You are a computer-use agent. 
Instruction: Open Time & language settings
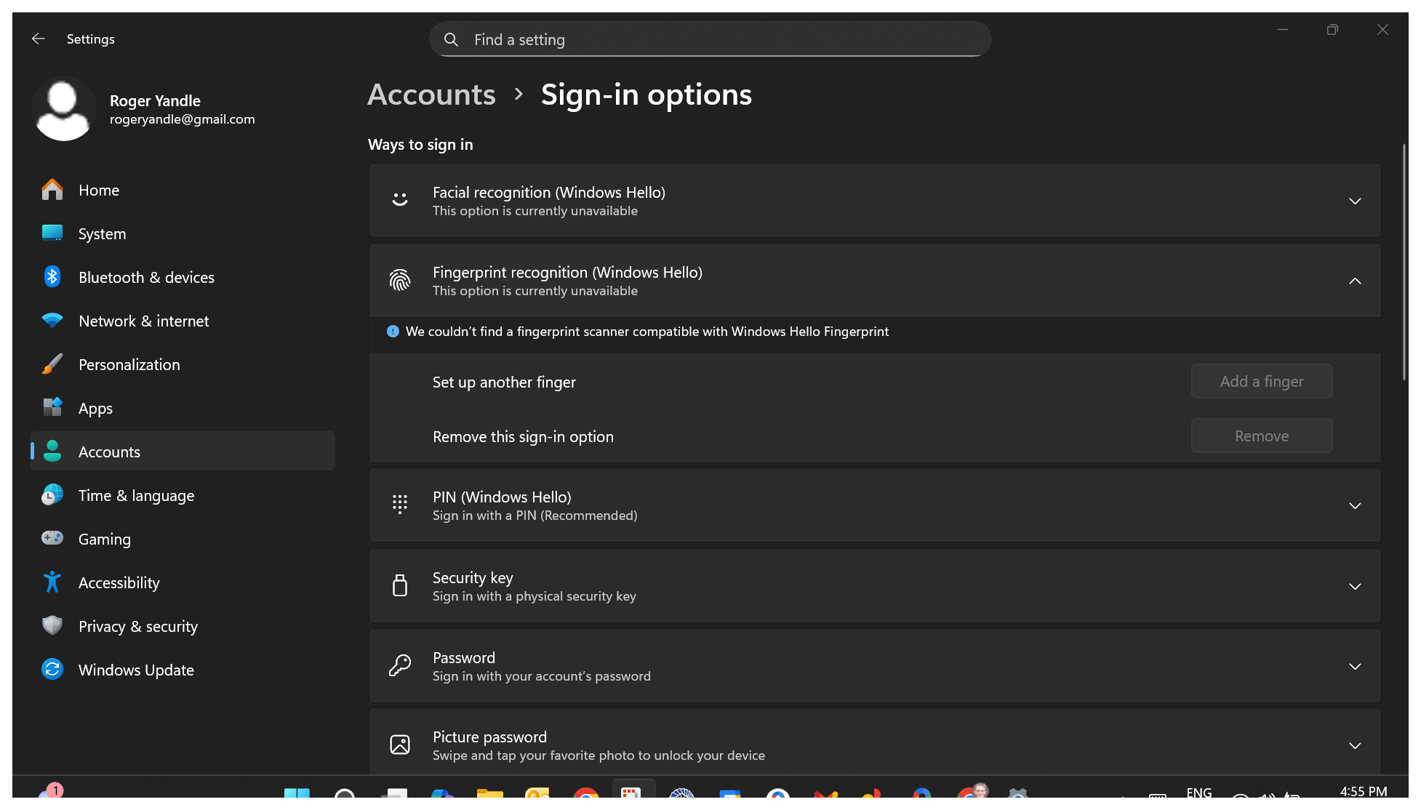183,495
